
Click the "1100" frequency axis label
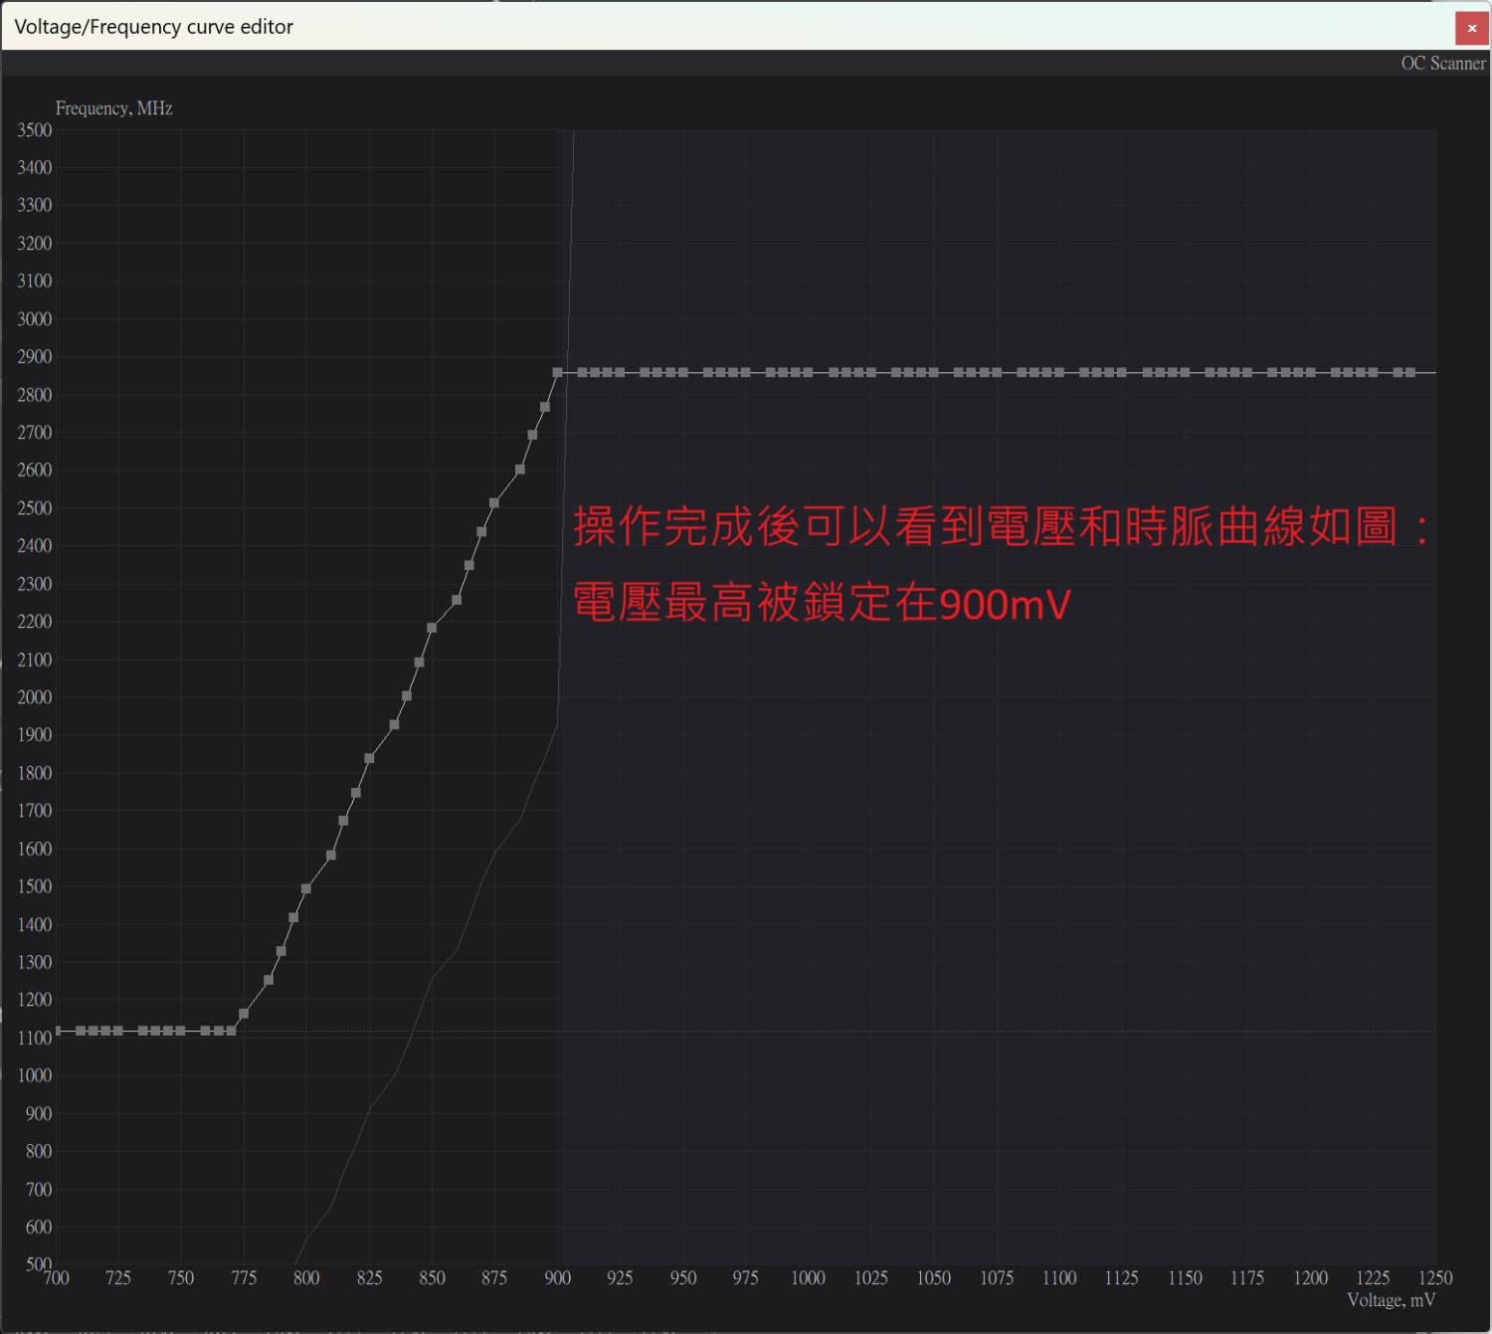click(34, 1038)
